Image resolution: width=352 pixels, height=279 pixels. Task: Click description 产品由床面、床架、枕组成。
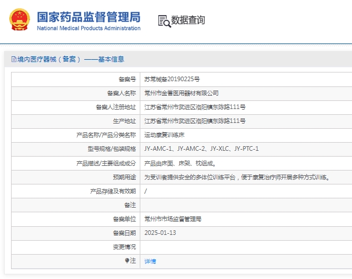point(180,164)
